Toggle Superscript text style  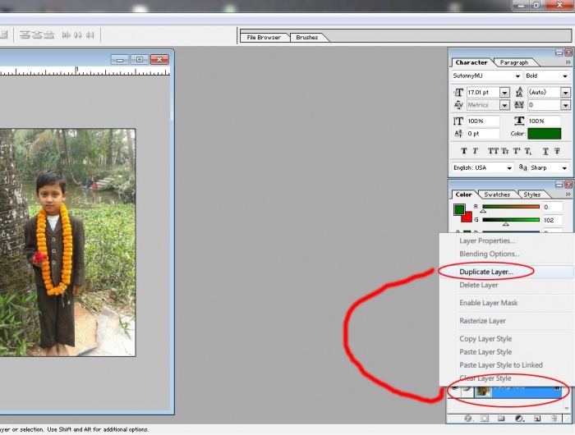pyautogui.click(x=517, y=151)
